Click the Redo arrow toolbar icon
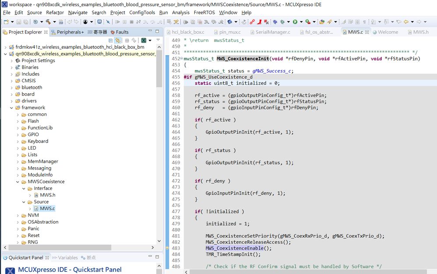The image size is (437, 274). 76,22
